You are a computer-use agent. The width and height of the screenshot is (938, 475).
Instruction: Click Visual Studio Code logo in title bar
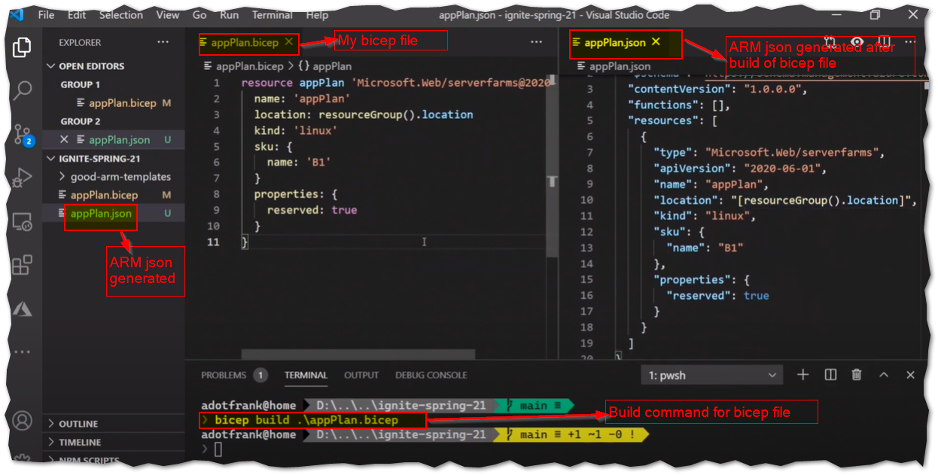click(18, 14)
